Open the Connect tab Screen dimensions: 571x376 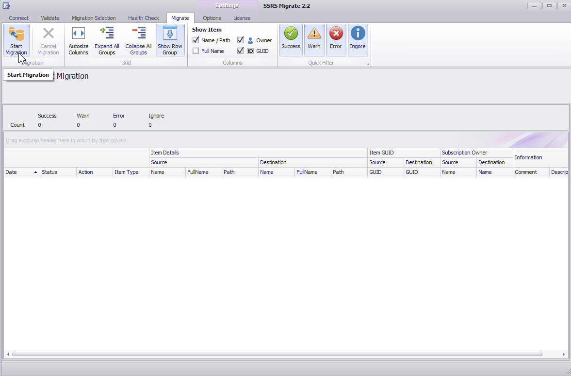(x=18, y=18)
